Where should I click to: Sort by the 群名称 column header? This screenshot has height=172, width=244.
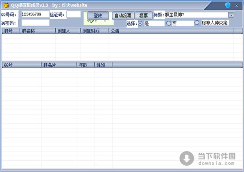[38, 31]
